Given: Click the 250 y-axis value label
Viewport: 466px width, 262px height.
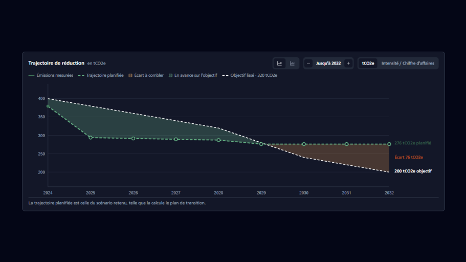Looking at the screenshot, I should [x=41, y=154].
